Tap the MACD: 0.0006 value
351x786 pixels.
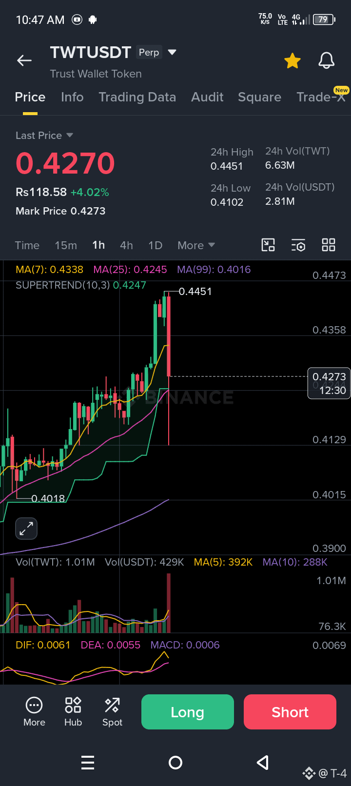point(185,645)
